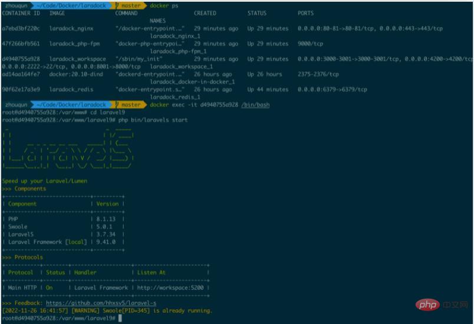Click the "Listen At" table header
Image resolution: width=474 pixels, height=324 pixels.
click(x=152, y=272)
